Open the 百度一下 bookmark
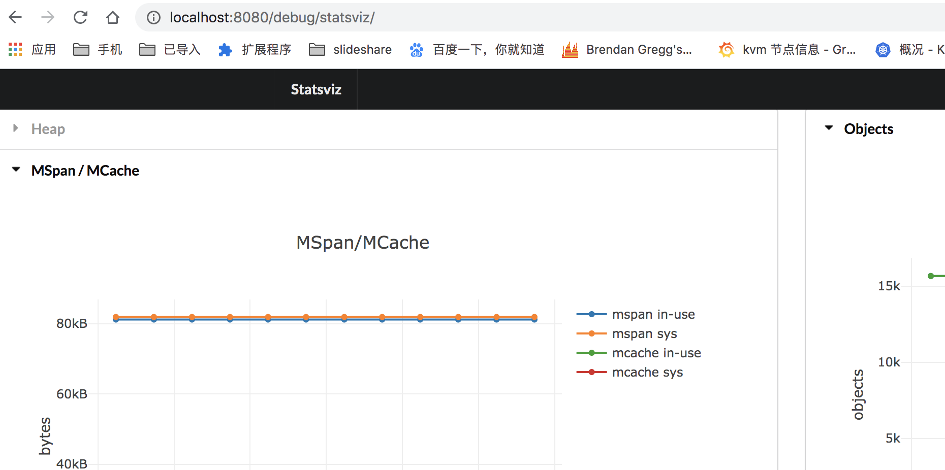 (x=477, y=49)
